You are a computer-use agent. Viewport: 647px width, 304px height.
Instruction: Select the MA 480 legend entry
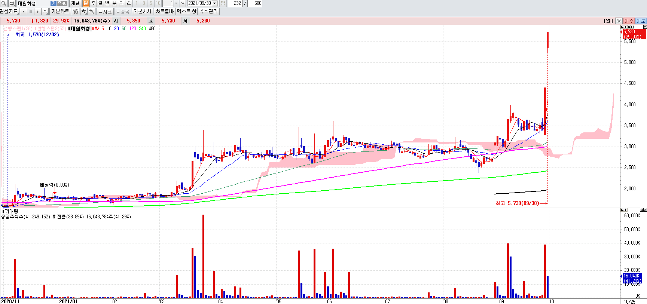point(152,28)
